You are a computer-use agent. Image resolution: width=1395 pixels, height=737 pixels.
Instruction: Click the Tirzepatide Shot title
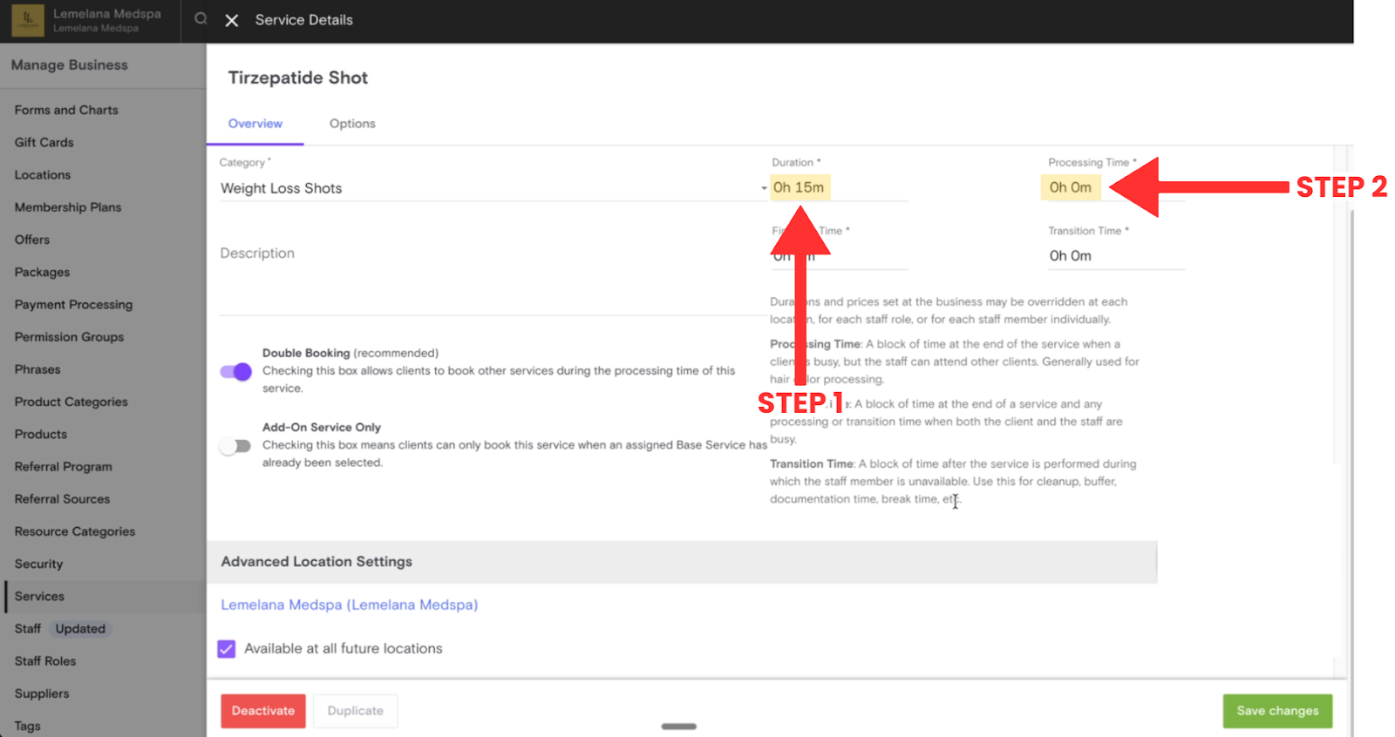coord(298,78)
